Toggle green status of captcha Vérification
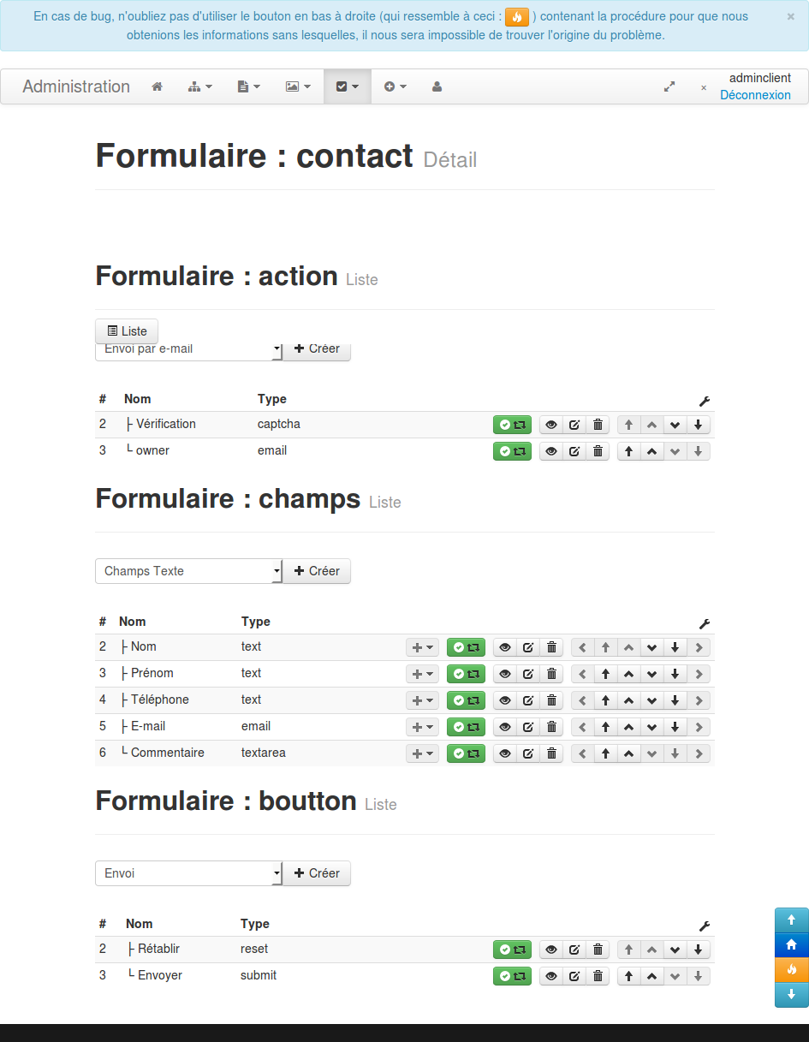The width and height of the screenshot is (809, 1042). click(512, 425)
